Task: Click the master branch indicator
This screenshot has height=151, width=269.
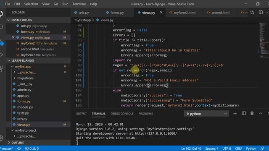Action: point(7,148)
